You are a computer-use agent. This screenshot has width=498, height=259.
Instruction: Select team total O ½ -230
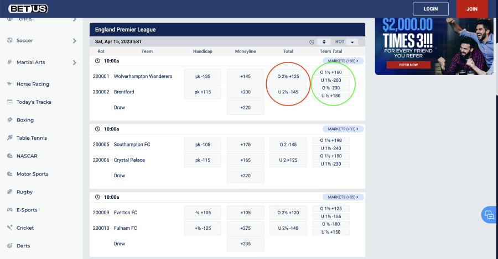coord(331,88)
